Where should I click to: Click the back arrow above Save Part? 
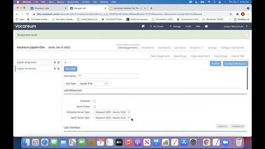65,62
